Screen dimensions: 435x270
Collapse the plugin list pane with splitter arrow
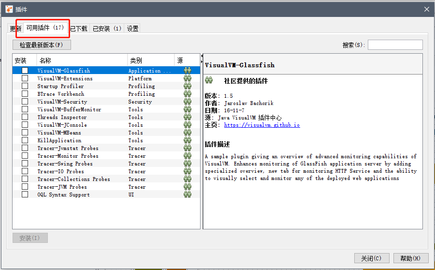(202, 56)
